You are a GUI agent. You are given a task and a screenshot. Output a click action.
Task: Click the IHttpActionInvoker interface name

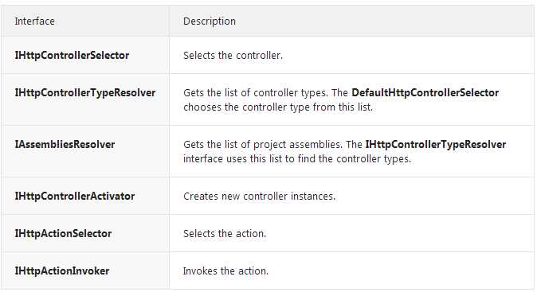click(x=62, y=271)
